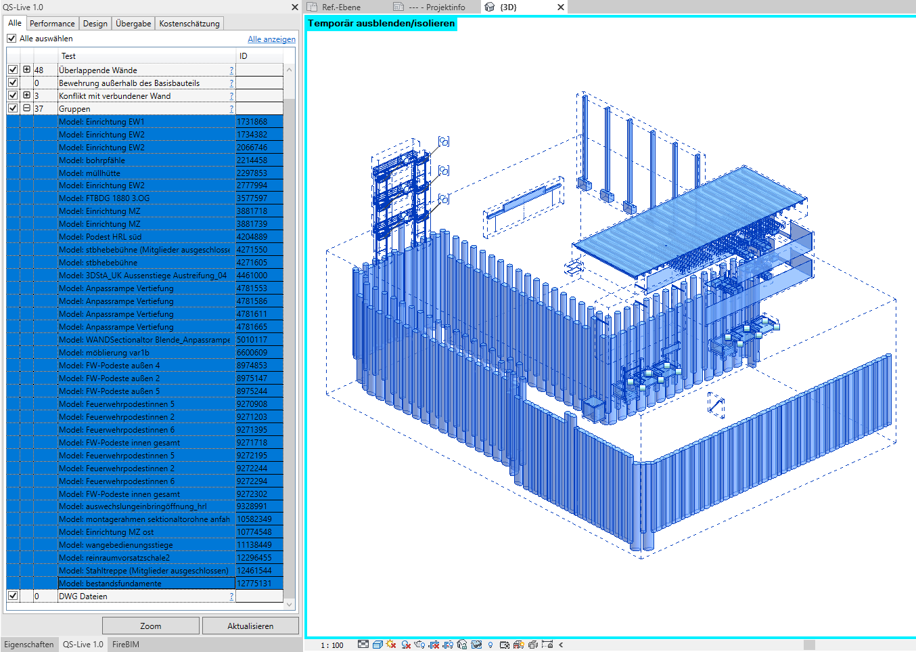The height and width of the screenshot is (652, 916).
Task: Switch to the Performance tab
Action: tap(52, 24)
